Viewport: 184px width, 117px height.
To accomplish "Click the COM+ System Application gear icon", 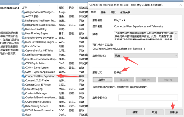I will (x=23, y=72).
